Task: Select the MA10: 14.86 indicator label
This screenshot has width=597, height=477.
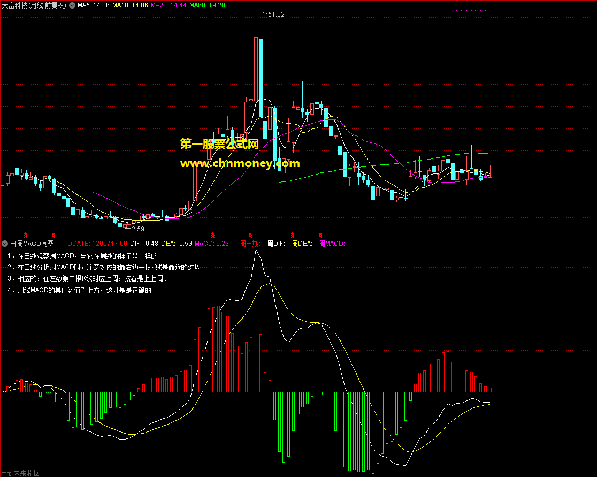Action: pos(130,5)
